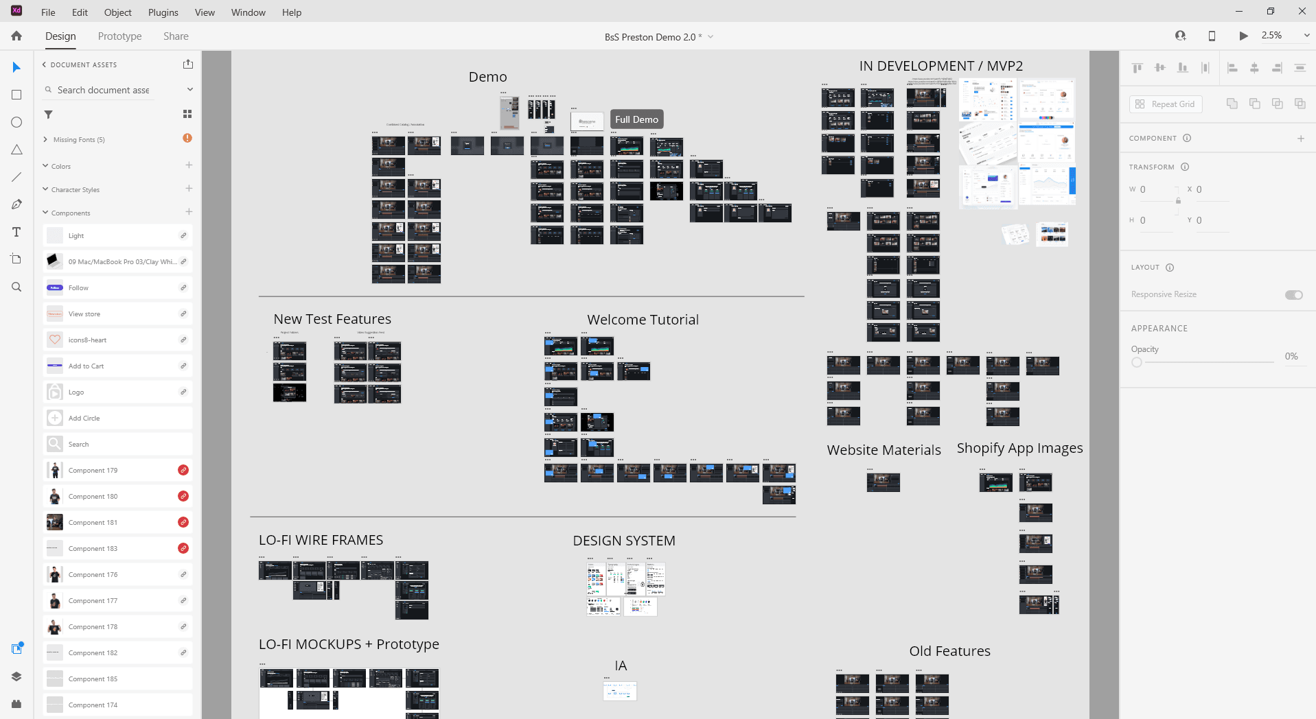The image size is (1316, 719).
Task: Select the Text tool
Action: point(16,232)
